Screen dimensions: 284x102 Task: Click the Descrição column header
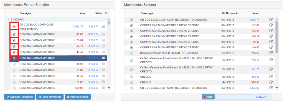click(25, 13)
